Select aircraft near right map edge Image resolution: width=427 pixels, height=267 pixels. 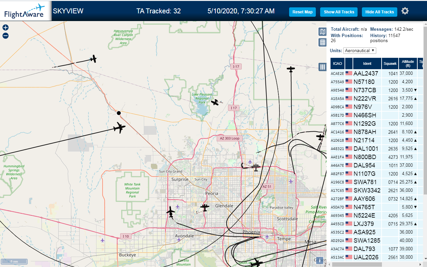click(321, 137)
